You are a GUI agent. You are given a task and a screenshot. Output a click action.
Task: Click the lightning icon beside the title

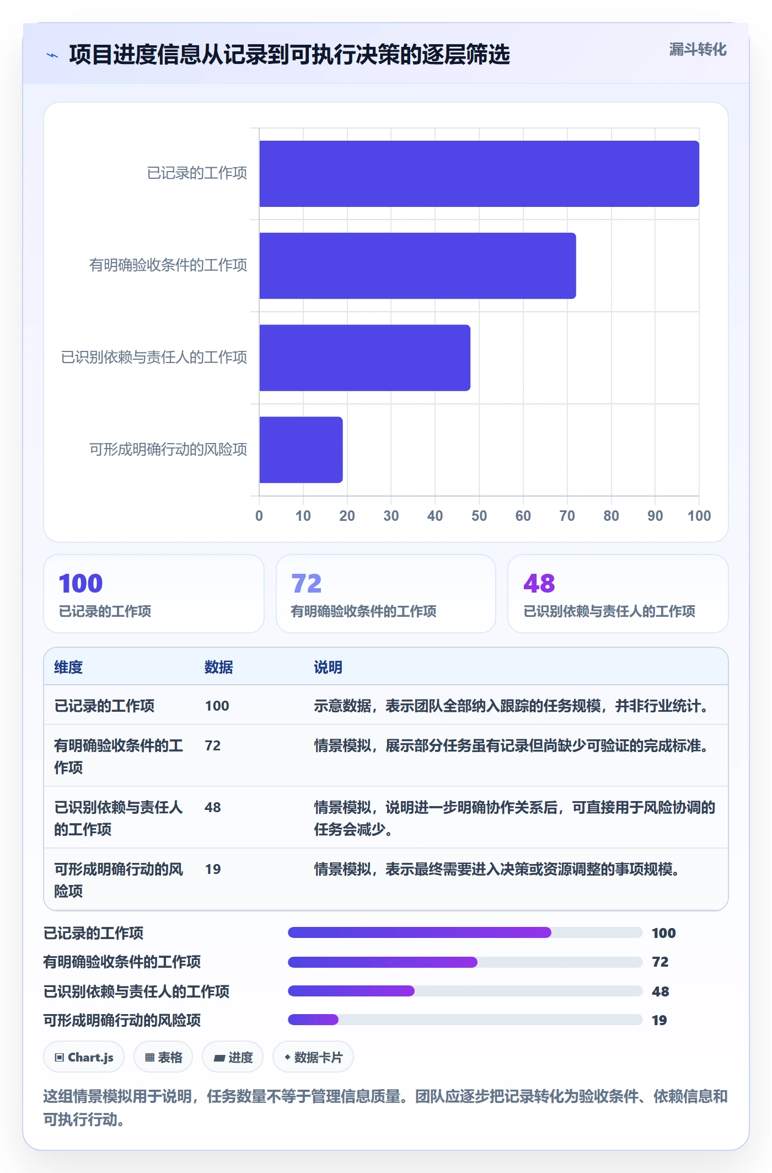pyautogui.click(x=52, y=55)
